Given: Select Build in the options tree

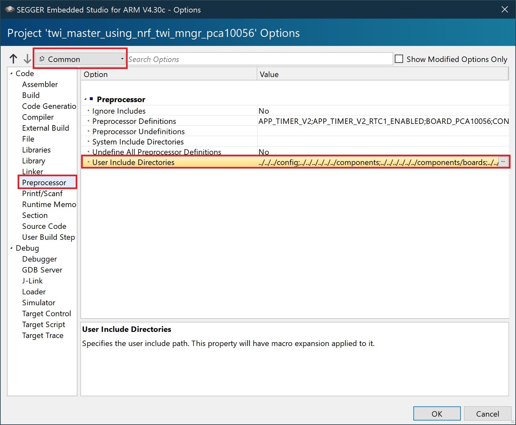Looking at the screenshot, I should (31, 95).
